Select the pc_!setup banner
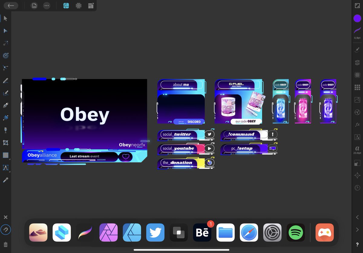Image resolution: width=363 pixels, height=253 pixels. [249, 149]
